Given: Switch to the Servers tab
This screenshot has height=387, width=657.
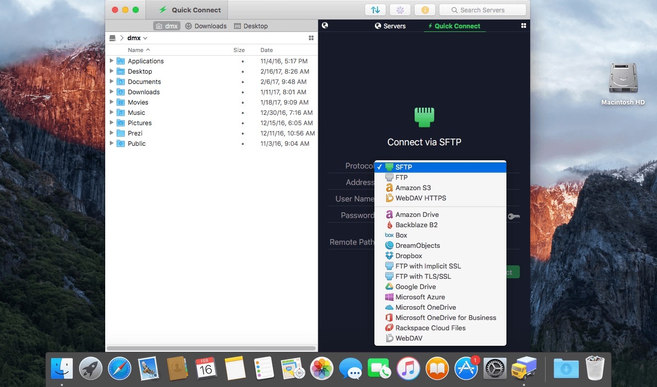Looking at the screenshot, I should pyautogui.click(x=390, y=26).
